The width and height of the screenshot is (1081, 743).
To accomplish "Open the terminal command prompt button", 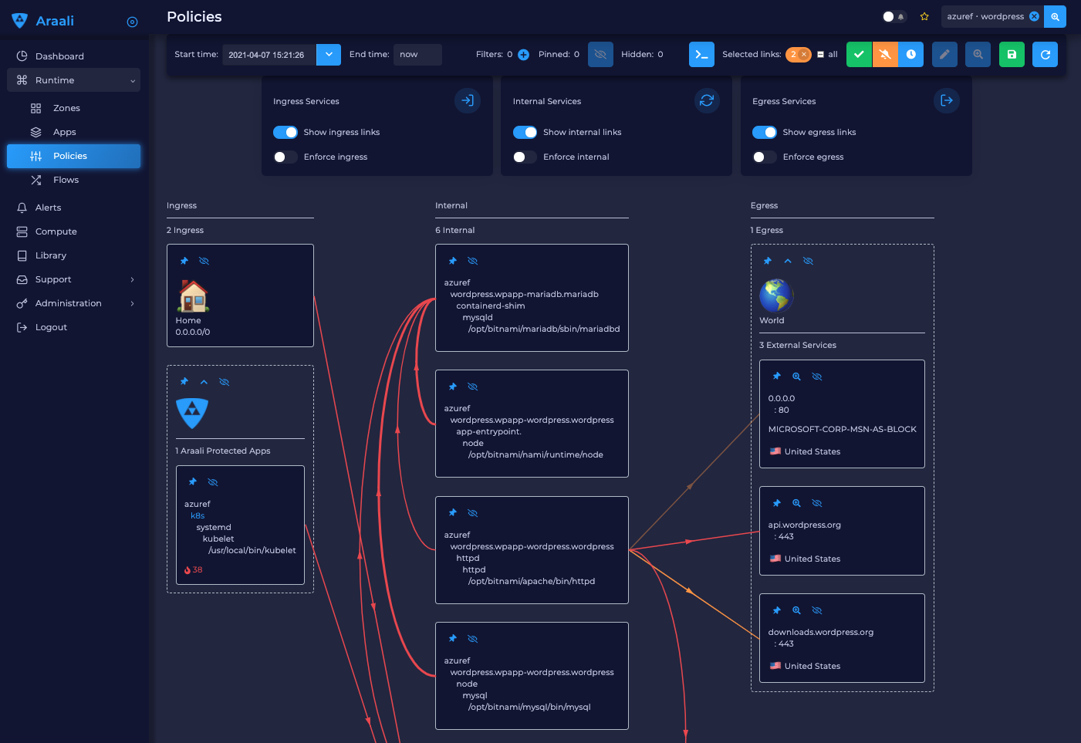I will coord(701,55).
